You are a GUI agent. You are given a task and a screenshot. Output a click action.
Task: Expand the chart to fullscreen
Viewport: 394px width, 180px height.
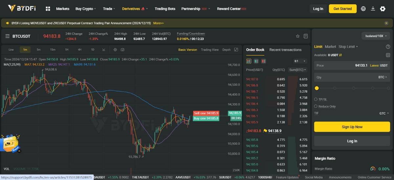(x=236, y=50)
